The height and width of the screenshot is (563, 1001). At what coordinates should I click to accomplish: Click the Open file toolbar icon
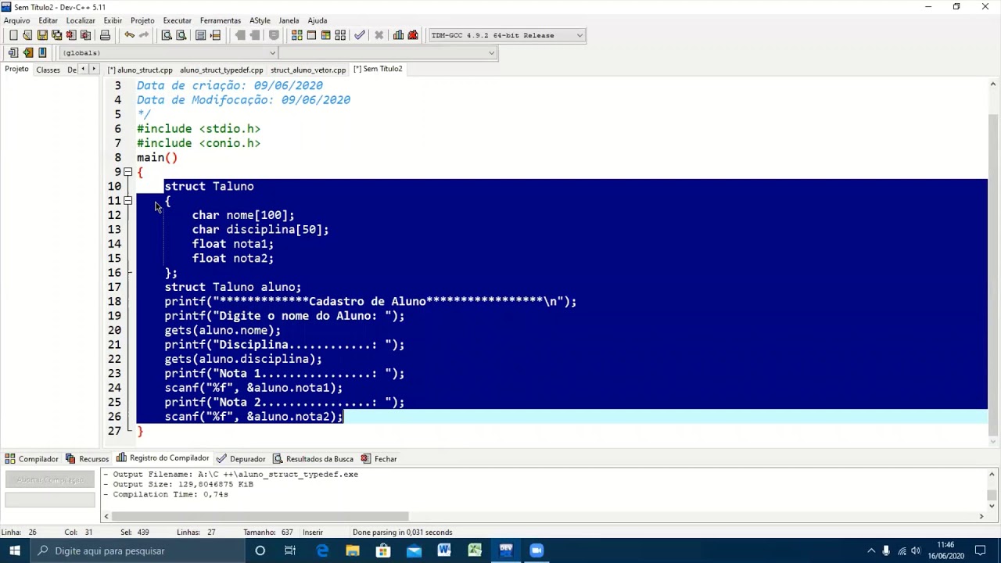[x=27, y=35]
